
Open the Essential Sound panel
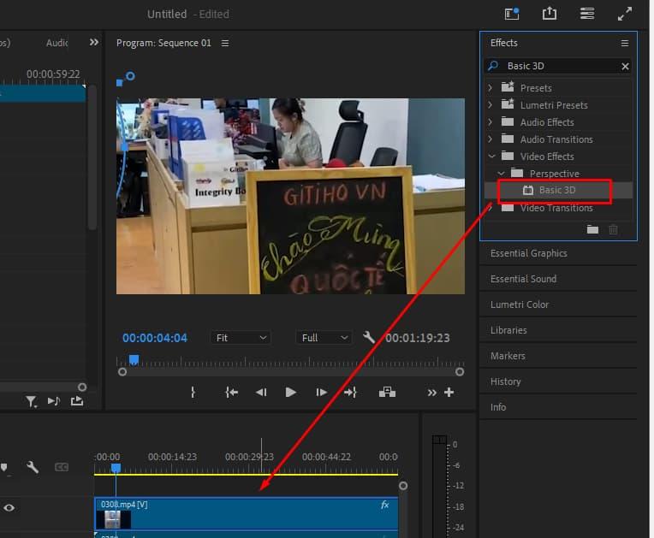pyautogui.click(x=523, y=279)
